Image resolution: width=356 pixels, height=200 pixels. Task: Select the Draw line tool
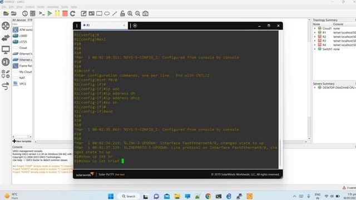[x=115, y=13]
